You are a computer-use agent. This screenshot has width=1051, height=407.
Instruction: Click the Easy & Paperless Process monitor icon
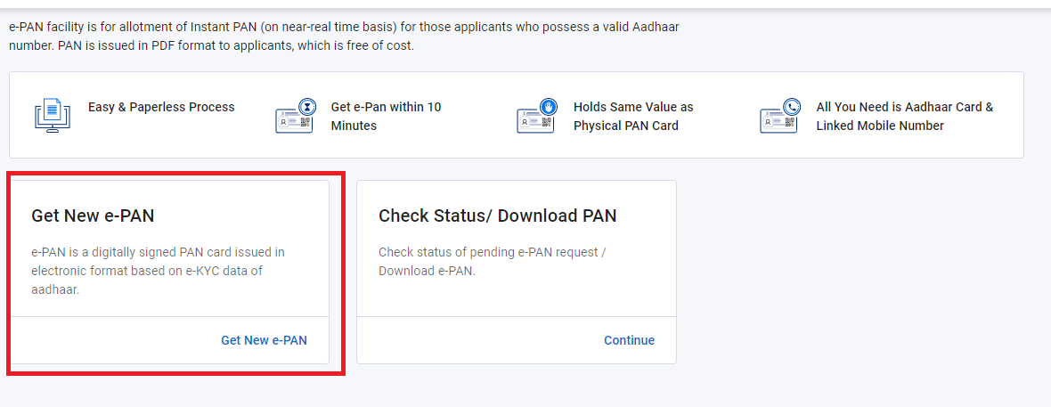pos(51,116)
